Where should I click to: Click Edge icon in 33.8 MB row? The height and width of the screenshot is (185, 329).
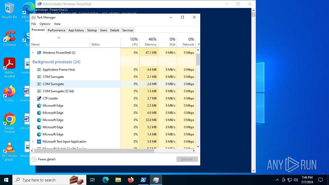coord(39,120)
